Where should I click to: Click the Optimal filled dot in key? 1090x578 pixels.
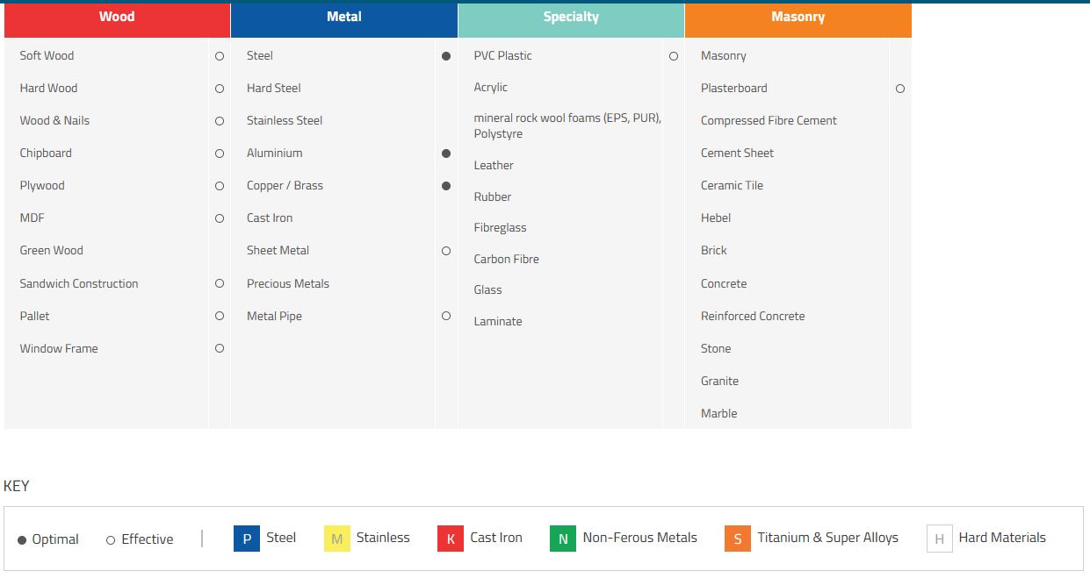(22, 540)
